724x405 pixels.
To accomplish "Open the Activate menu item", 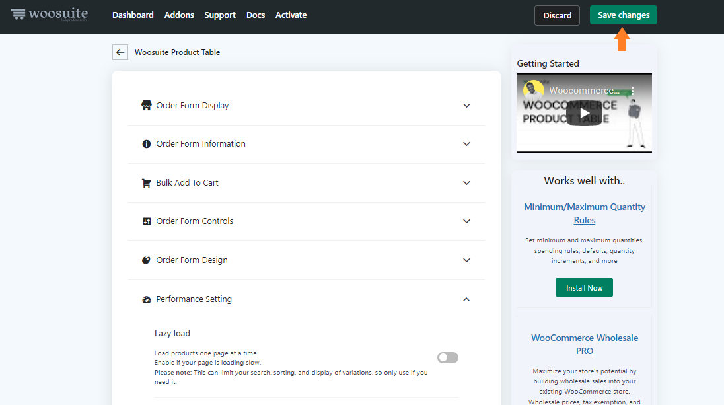I will point(291,15).
